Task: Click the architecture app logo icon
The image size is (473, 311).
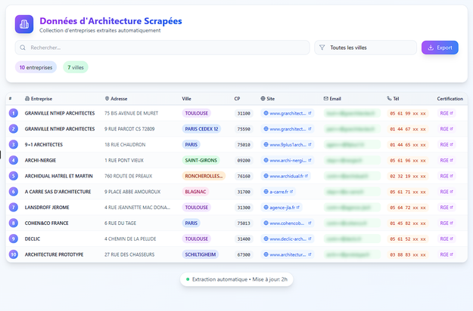Action: (x=24, y=24)
